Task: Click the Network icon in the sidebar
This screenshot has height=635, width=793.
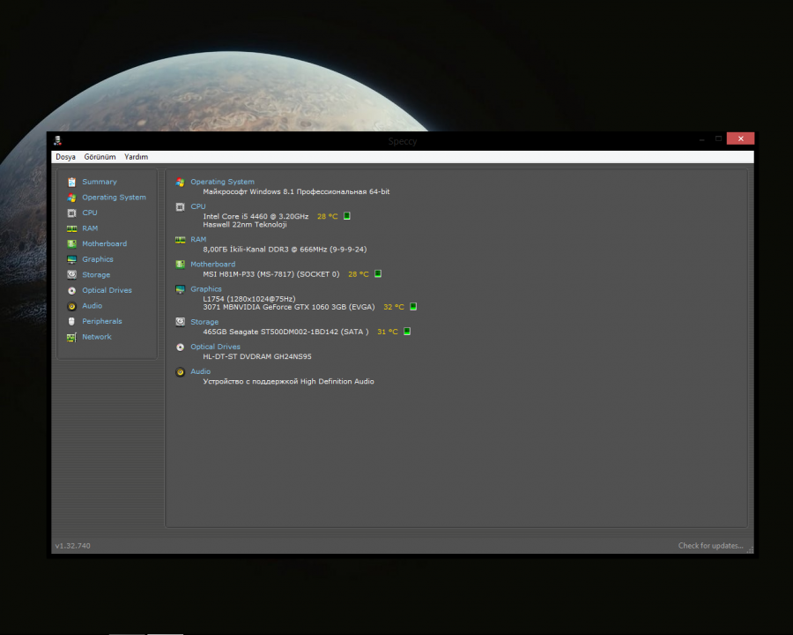Action: (71, 337)
